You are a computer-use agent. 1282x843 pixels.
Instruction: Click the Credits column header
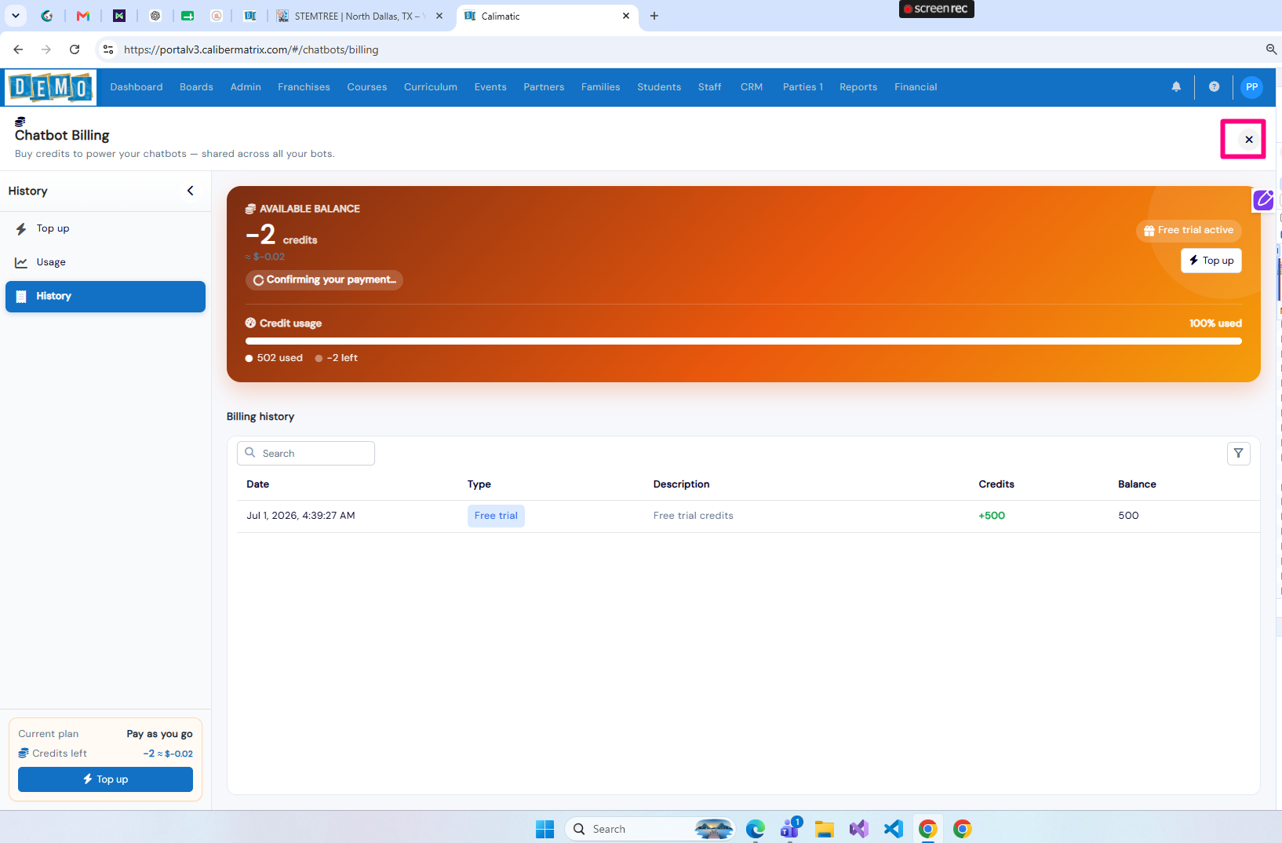click(x=996, y=484)
